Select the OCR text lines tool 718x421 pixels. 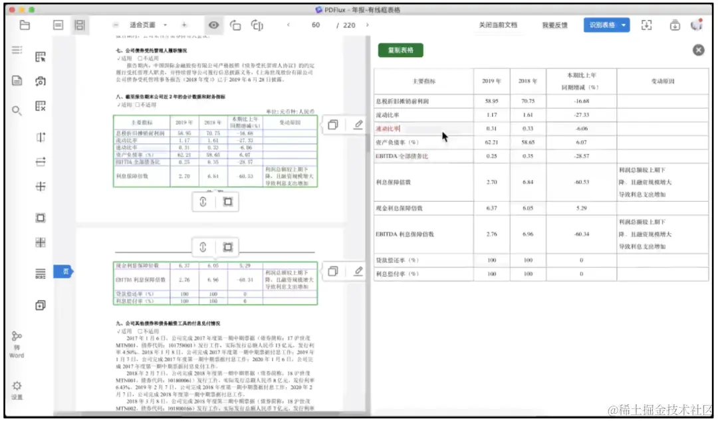pos(41,274)
